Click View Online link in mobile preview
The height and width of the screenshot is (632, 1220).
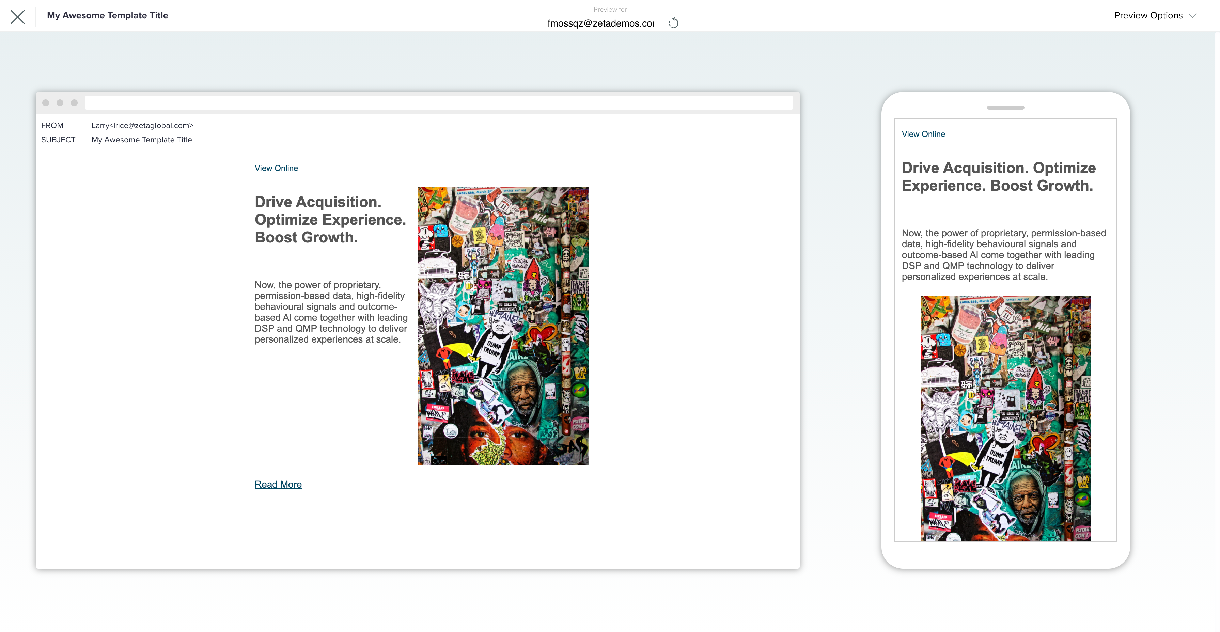[x=923, y=134]
